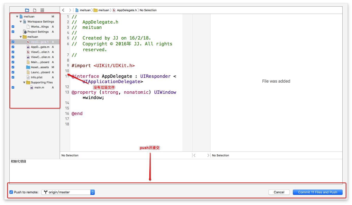The height and width of the screenshot is (205, 352).
Task: Open left No Selection bottom bar popup
Action: pyautogui.click(x=70, y=155)
